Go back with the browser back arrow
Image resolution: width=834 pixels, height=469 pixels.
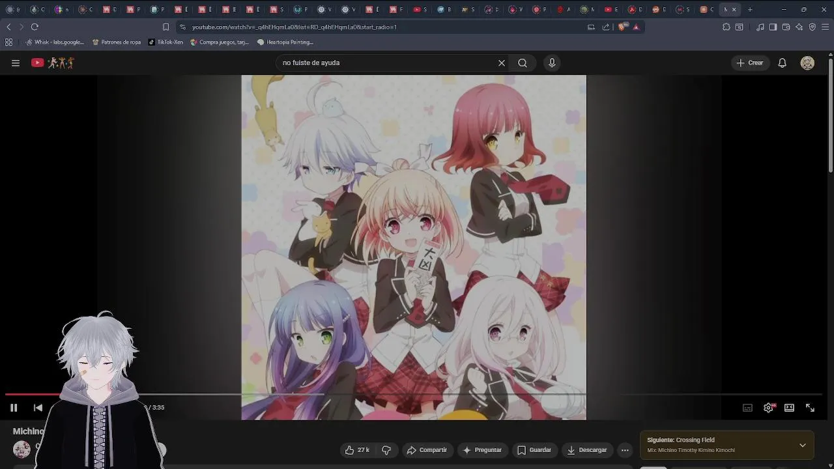pyautogui.click(x=8, y=27)
